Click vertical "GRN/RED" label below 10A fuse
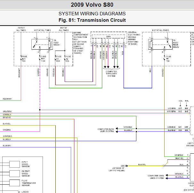This screenshot has width=194, height=193. pos(163,73)
